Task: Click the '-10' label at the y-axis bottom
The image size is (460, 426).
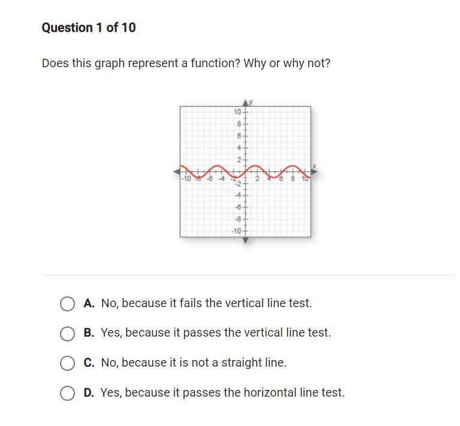Action: click(236, 231)
